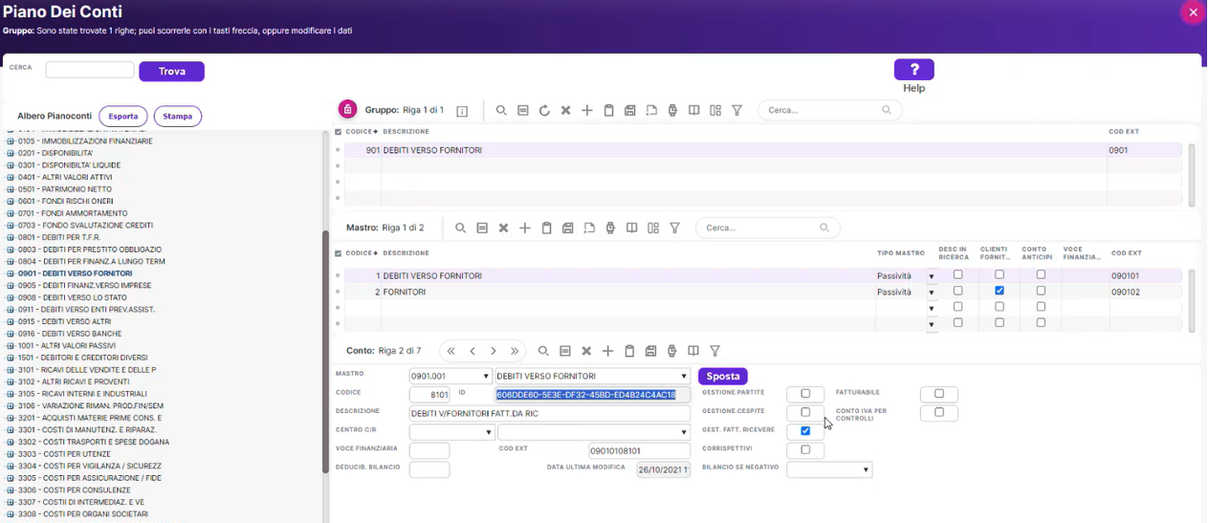
Task: Open Mastro DEBITI VERSO FORNITORI description dropdown
Action: (684, 377)
